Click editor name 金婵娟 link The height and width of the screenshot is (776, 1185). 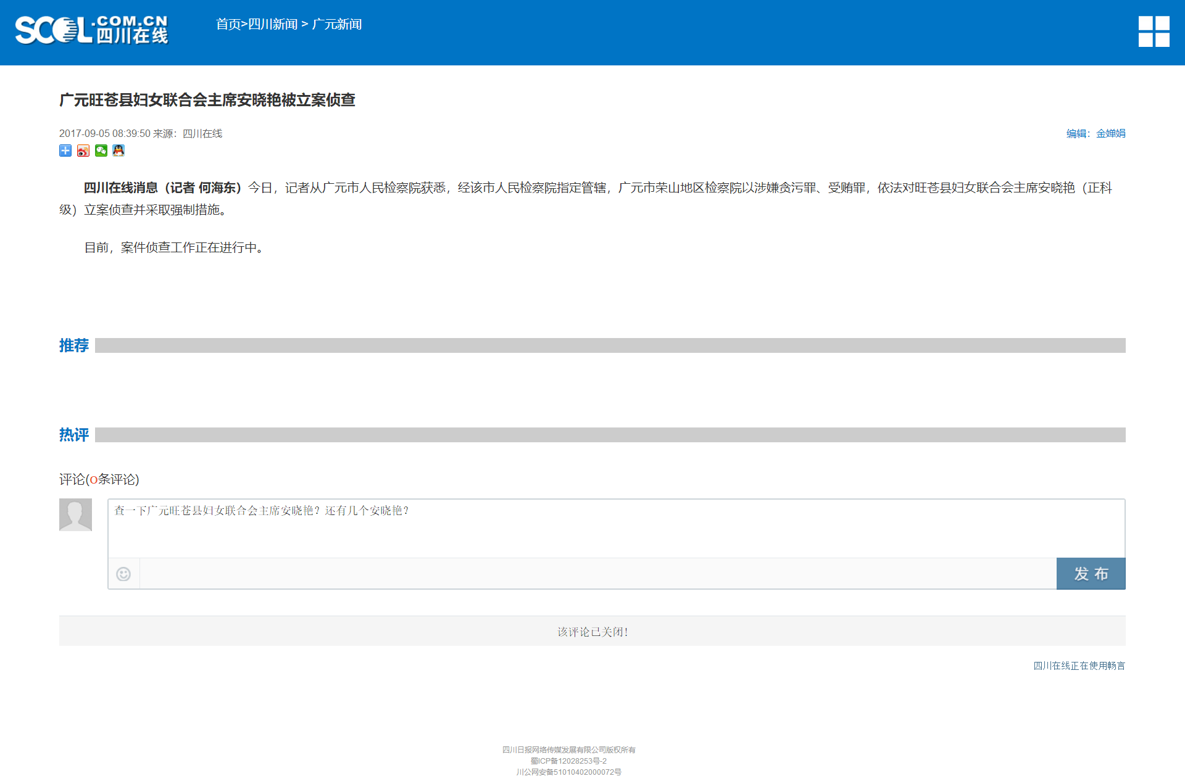pos(1110,133)
